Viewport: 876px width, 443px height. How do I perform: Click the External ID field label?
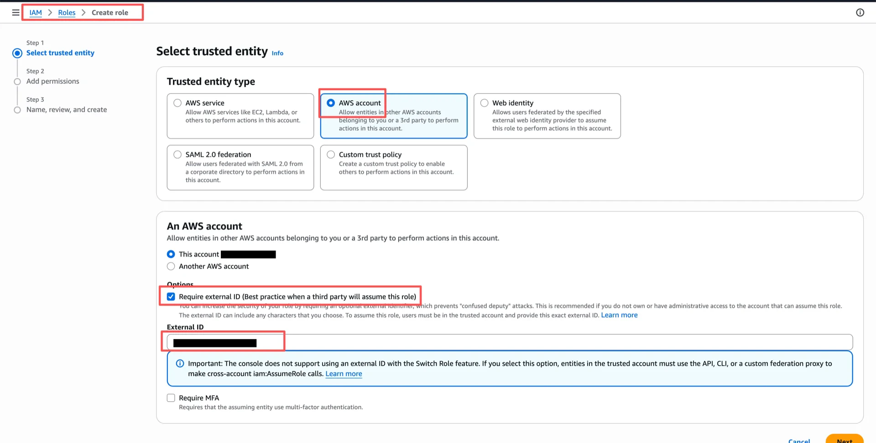pyautogui.click(x=185, y=327)
